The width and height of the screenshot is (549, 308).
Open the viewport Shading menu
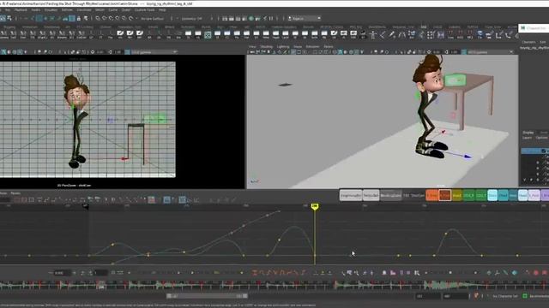click(267, 46)
